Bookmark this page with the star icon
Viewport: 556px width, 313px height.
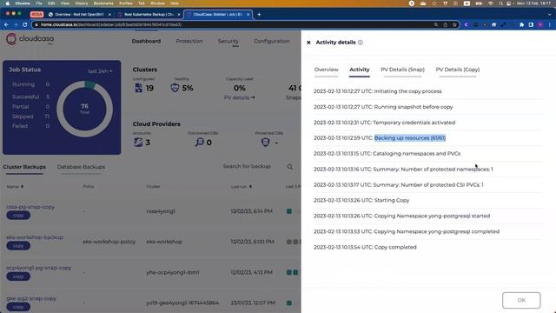(454, 24)
